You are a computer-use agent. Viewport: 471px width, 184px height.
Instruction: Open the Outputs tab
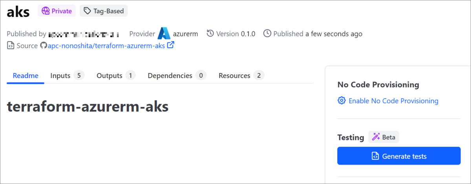click(116, 76)
